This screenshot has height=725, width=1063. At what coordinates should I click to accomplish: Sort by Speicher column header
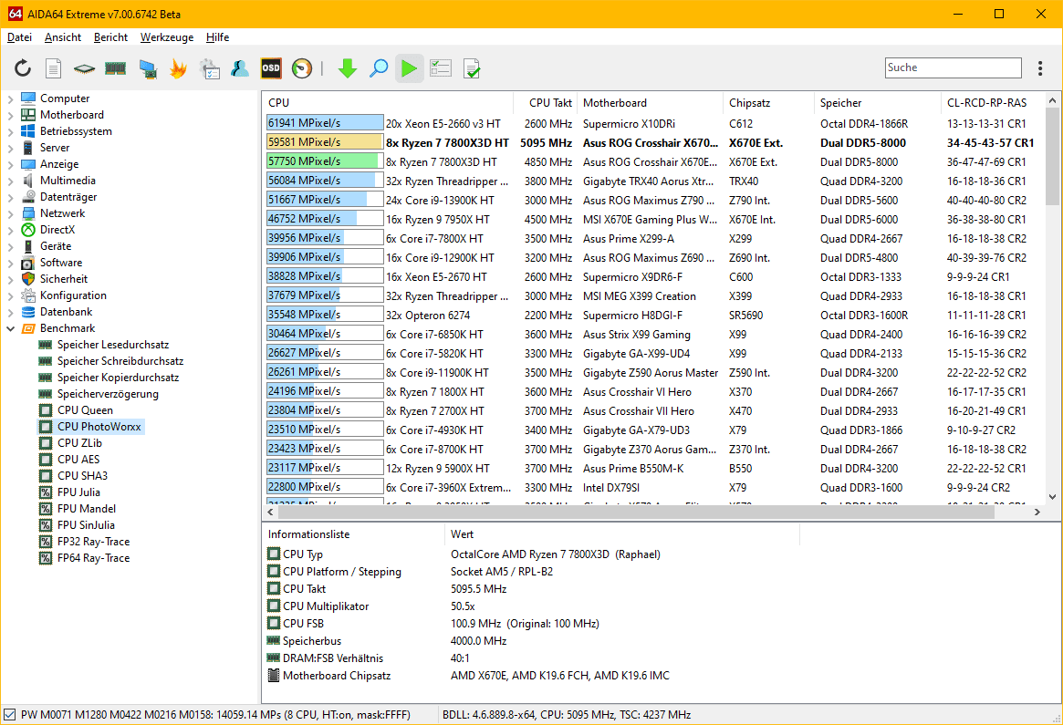tap(877, 102)
